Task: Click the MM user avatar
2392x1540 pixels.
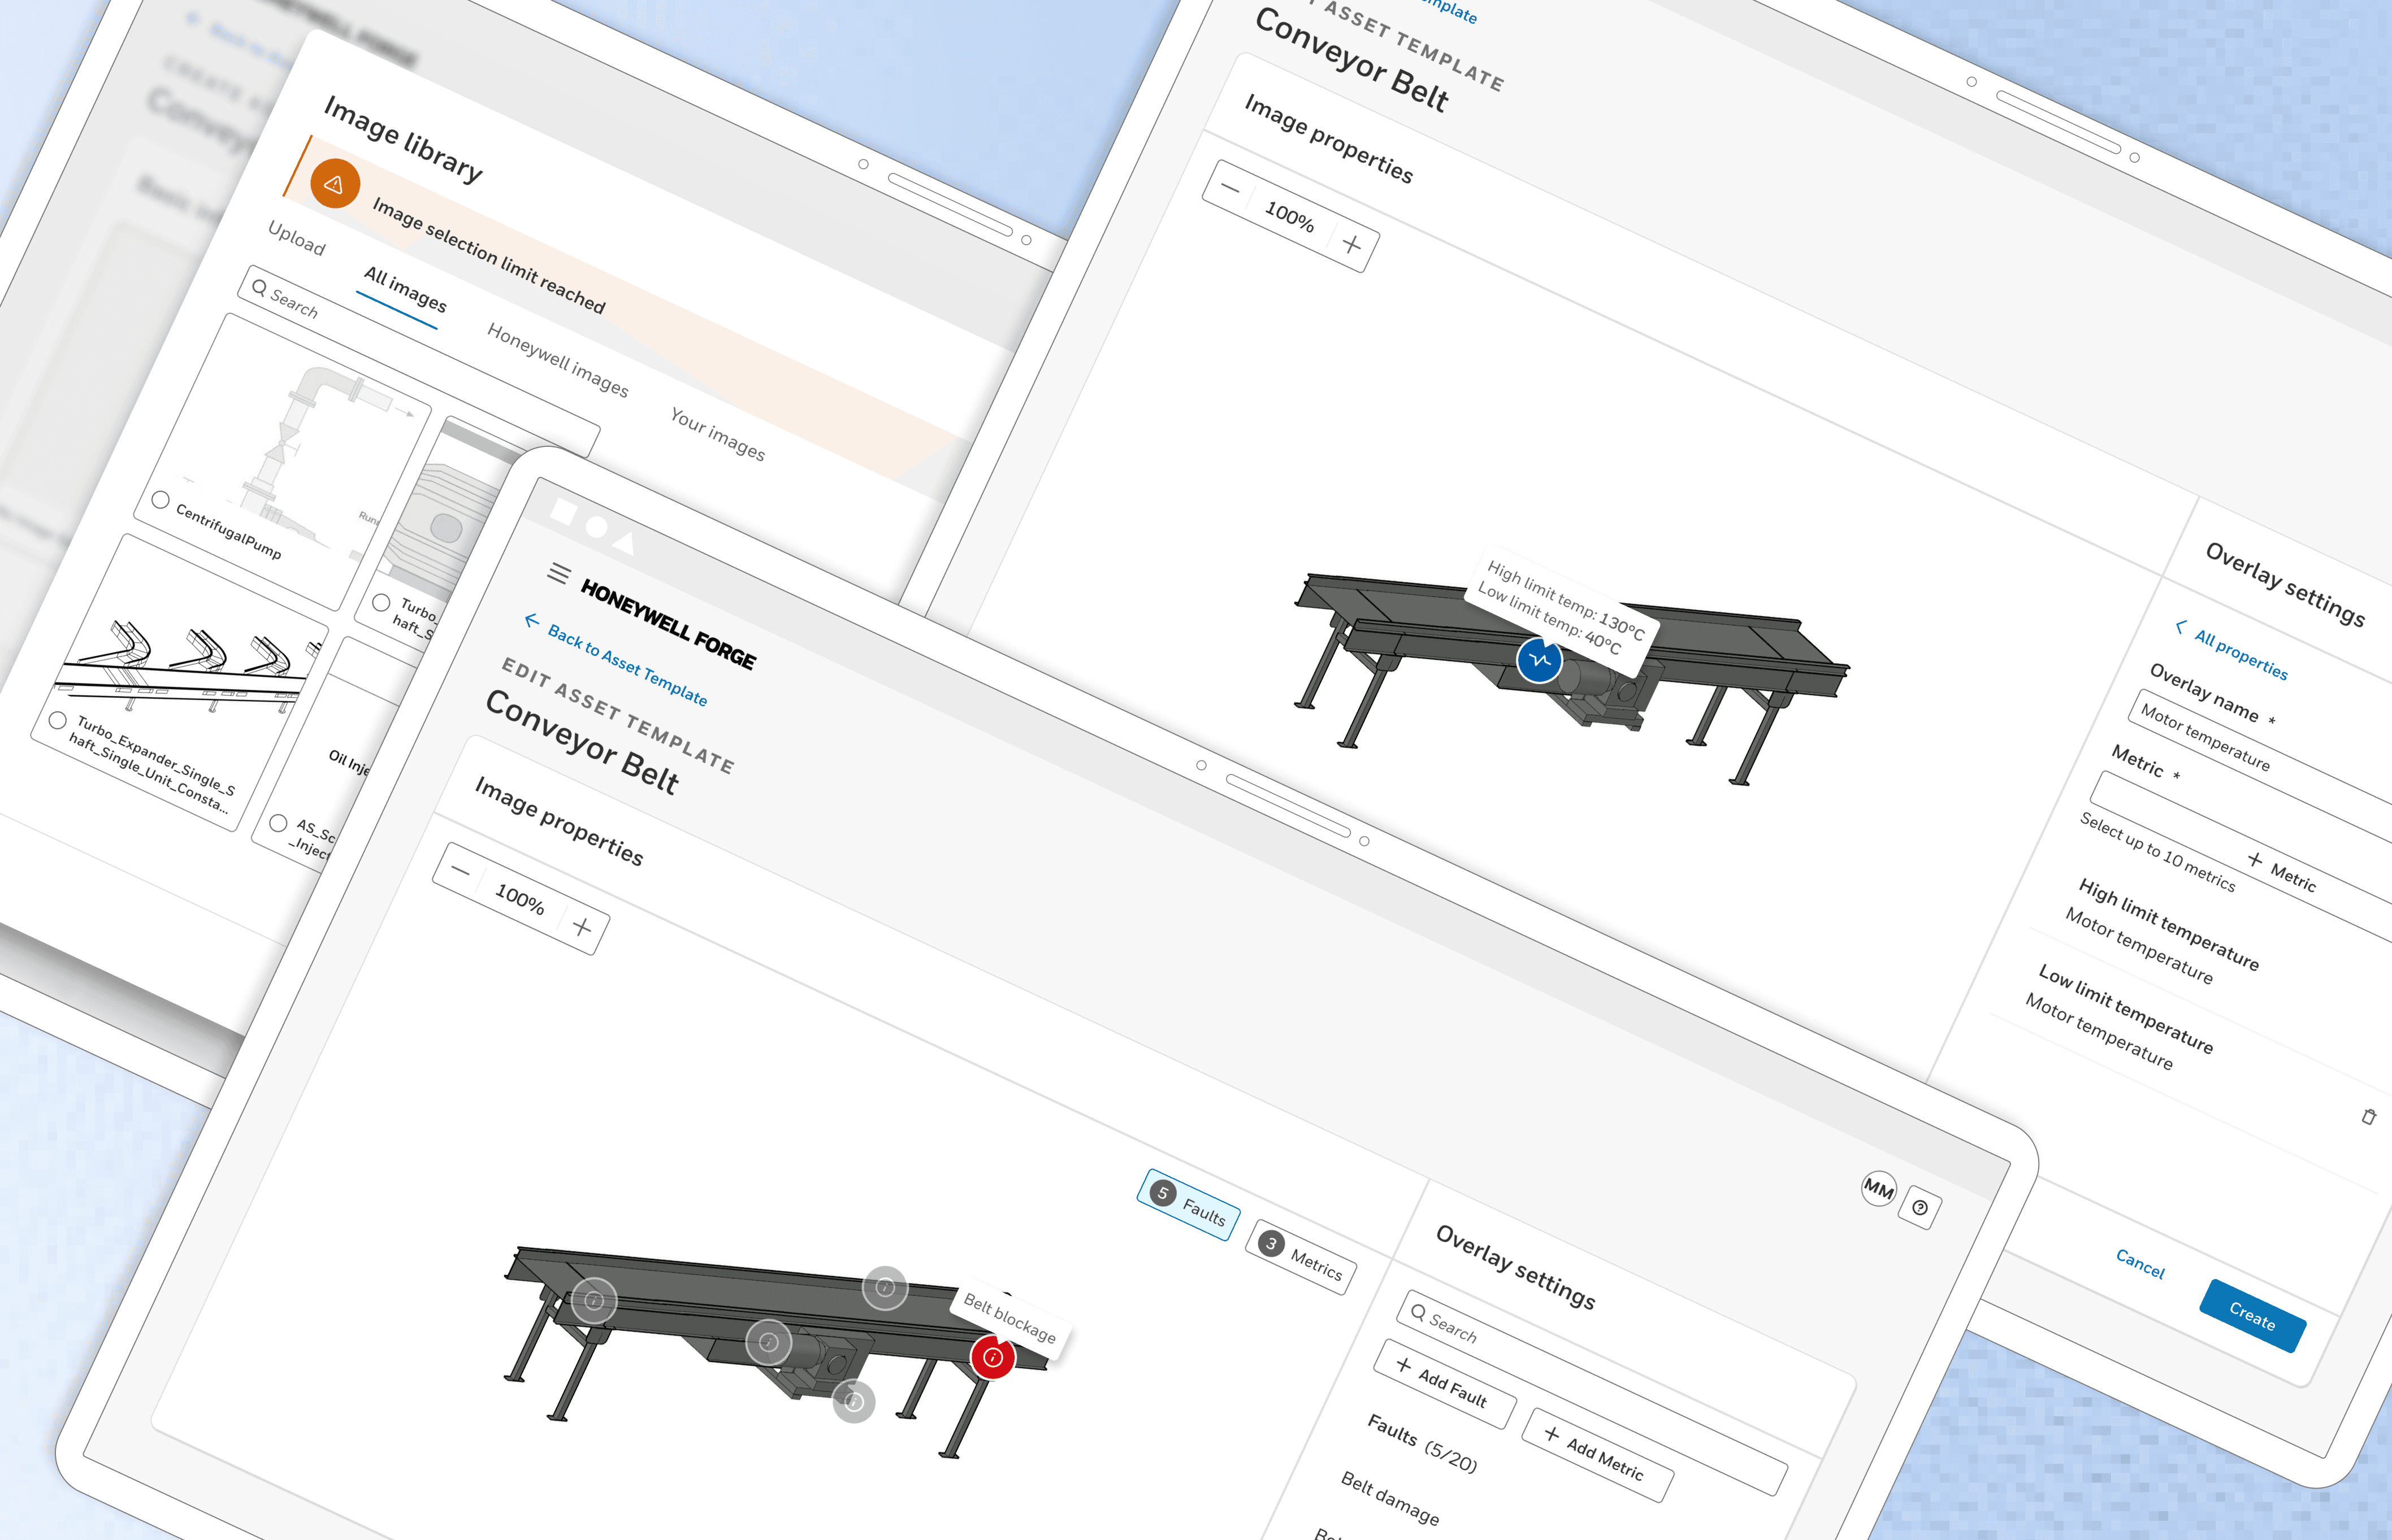Action: (1878, 1188)
